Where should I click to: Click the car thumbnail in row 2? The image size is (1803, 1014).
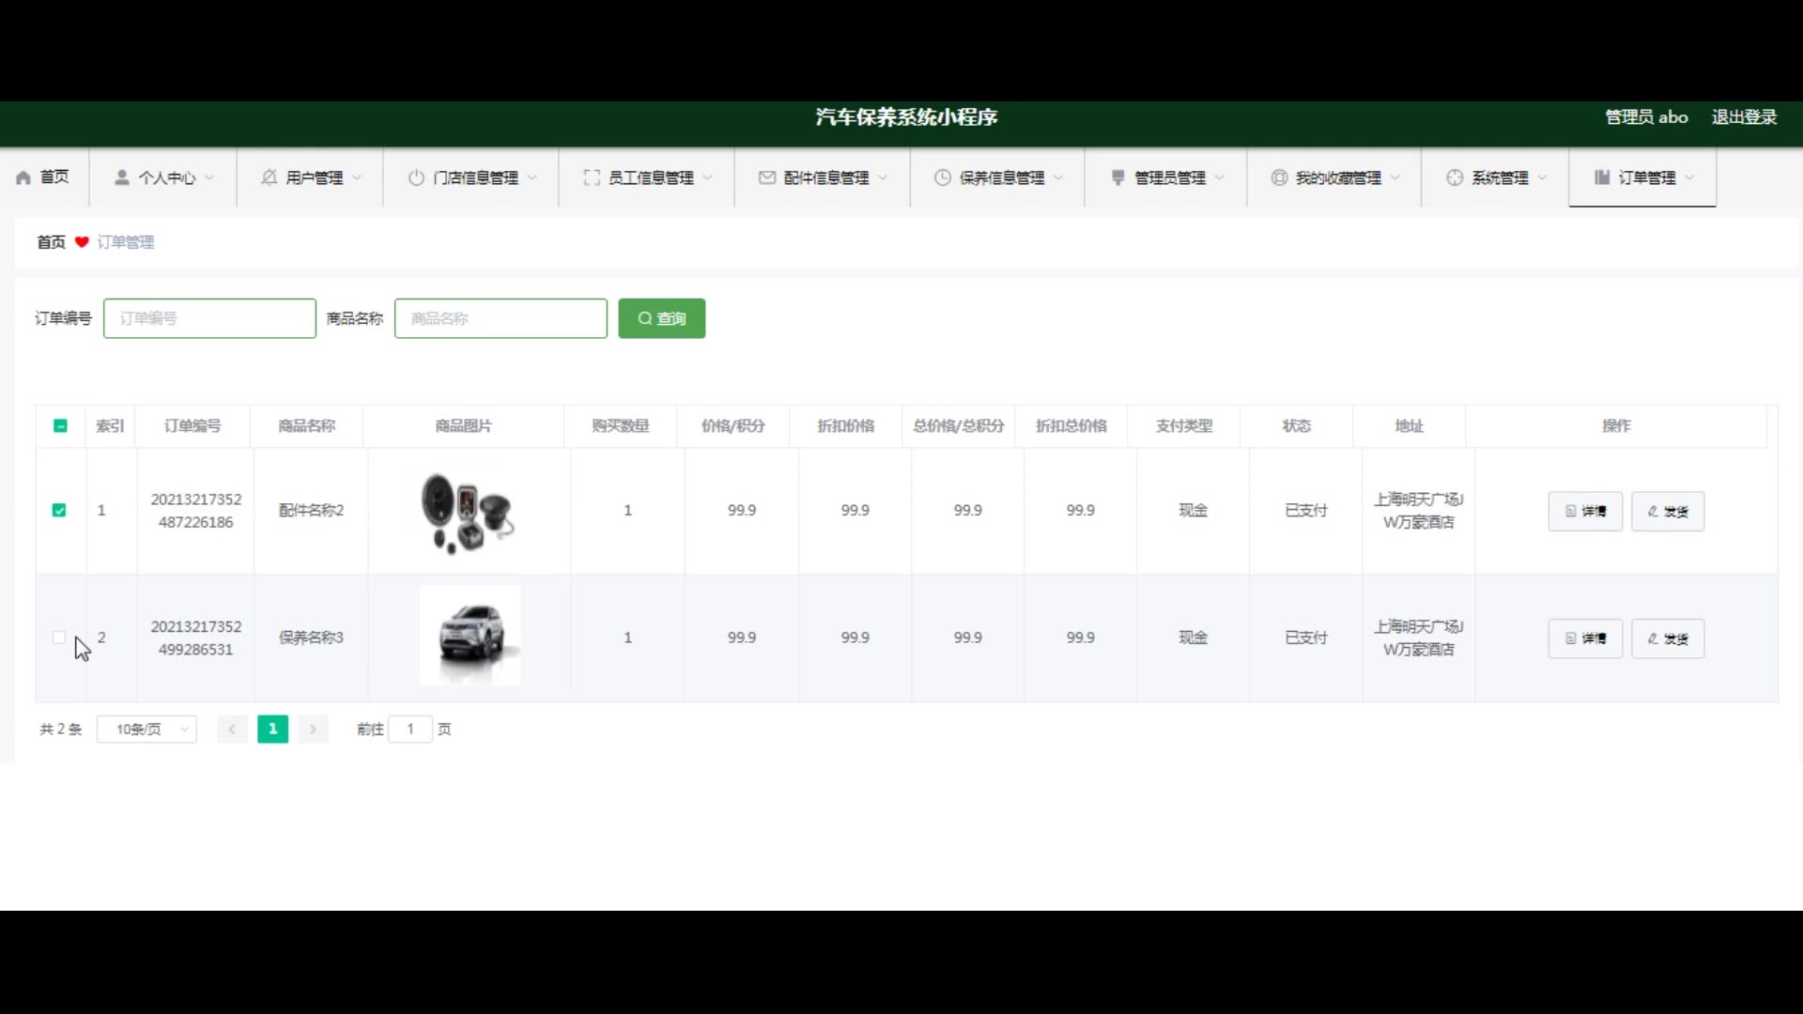(x=470, y=636)
